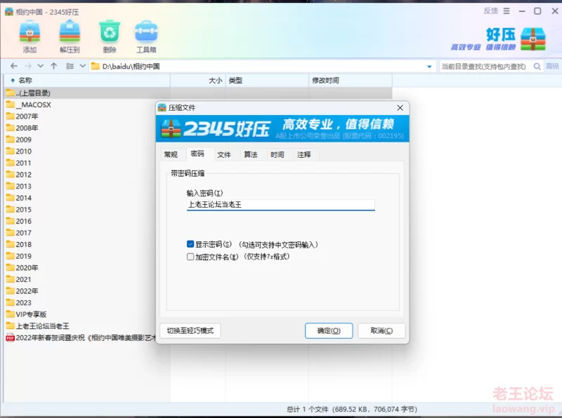Screen dimensions: 562x418
Task: Expand view mode dropdown chevron
Action: coord(82,66)
